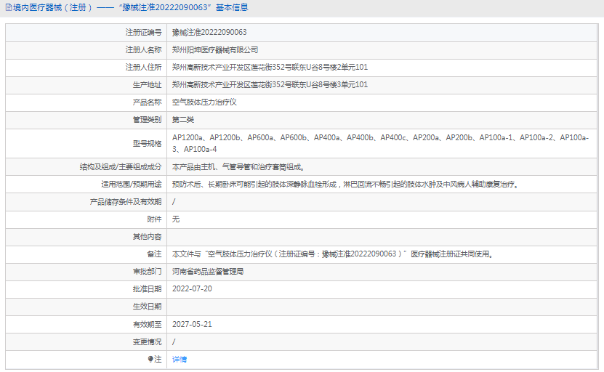Click the 备注 label
Image resolution: width=604 pixels, height=372 pixels.
pos(155,254)
